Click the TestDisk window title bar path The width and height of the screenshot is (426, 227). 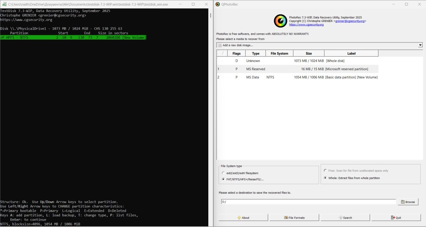click(x=88, y=4)
